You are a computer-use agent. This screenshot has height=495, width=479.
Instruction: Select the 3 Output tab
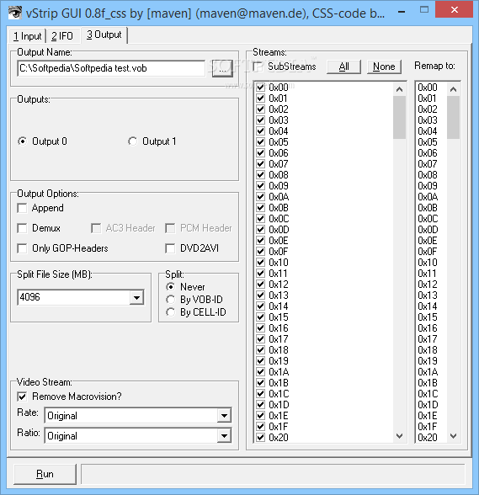[104, 35]
